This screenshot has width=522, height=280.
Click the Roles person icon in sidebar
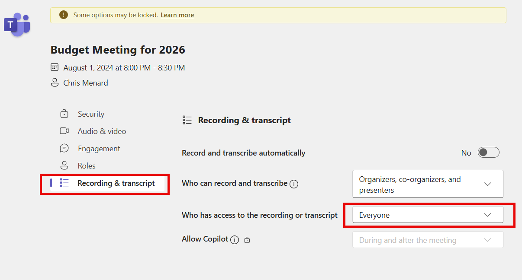[65, 165]
